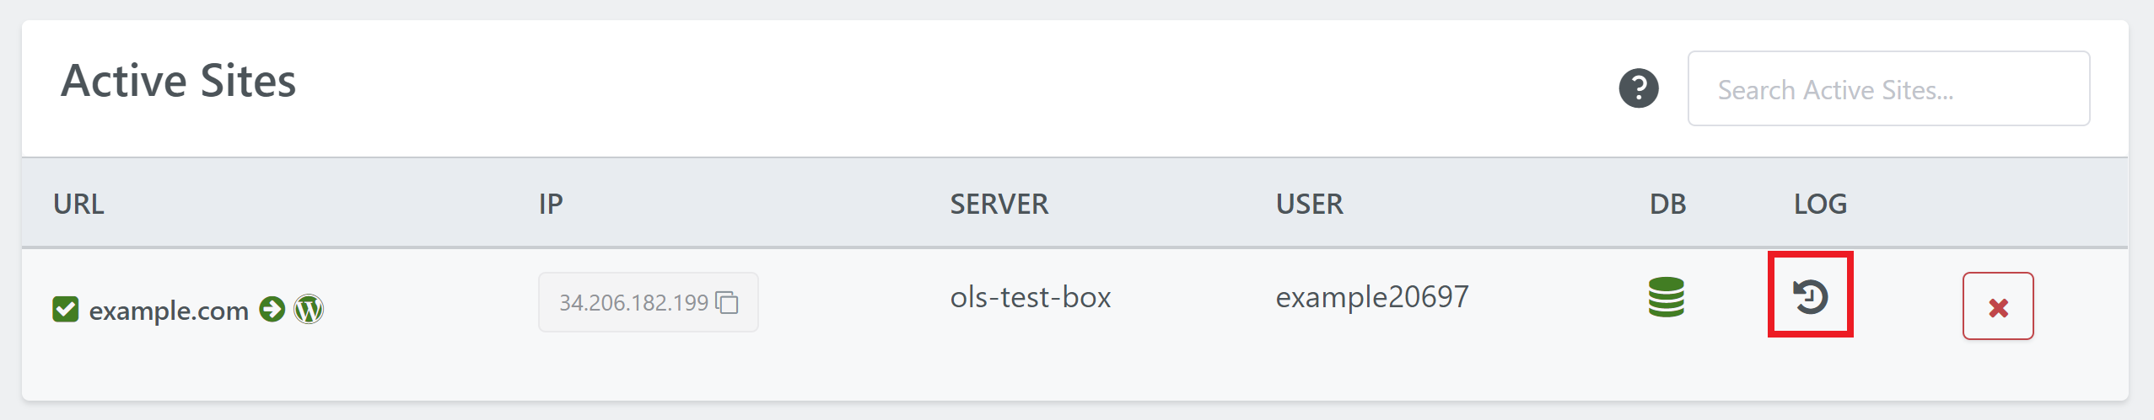Image resolution: width=2154 pixels, height=420 pixels.
Task: Click in the Search Active Sites field
Action: click(x=1888, y=88)
